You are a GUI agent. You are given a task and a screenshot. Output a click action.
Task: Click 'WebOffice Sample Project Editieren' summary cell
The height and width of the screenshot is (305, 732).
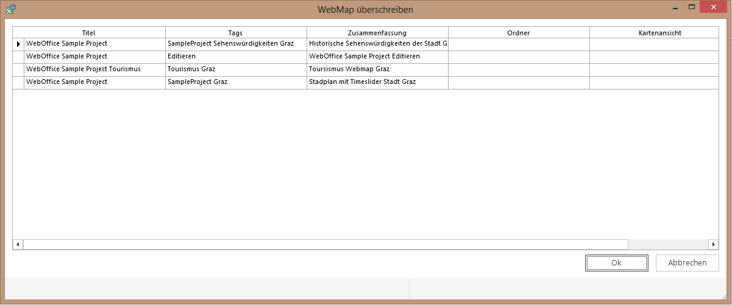pyautogui.click(x=377, y=57)
